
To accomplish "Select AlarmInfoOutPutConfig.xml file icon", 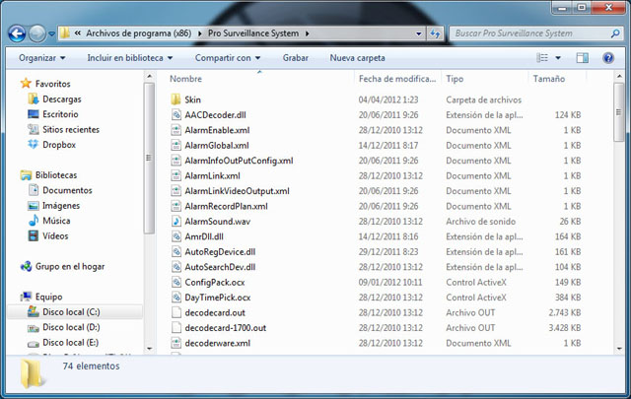I will (x=175, y=161).
